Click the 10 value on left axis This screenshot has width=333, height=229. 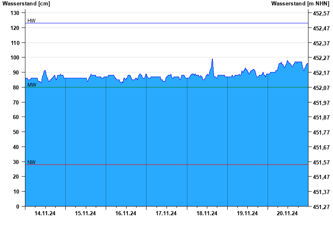pos(16,192)
